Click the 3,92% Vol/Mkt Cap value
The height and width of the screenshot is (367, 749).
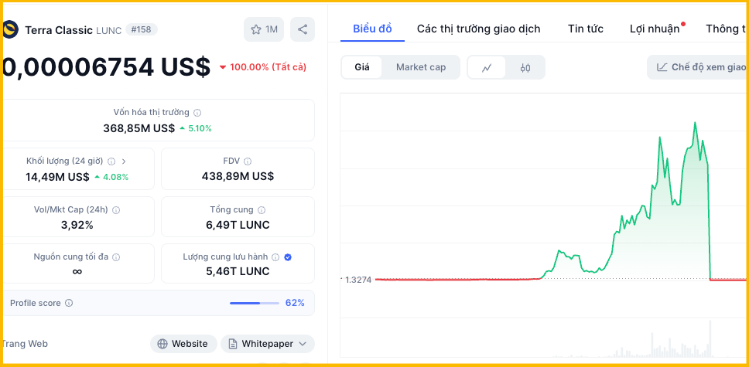(77, 225)
